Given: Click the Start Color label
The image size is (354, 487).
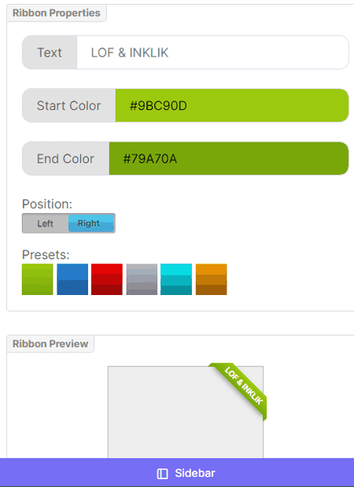Looking at the screenshot, I should click(68, 105).
